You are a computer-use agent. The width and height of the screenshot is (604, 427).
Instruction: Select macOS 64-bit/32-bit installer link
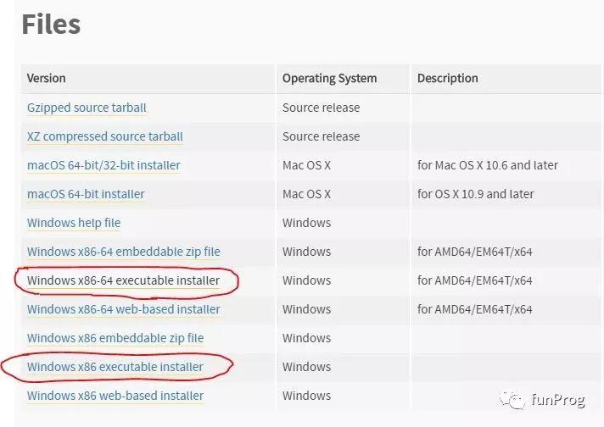[x=103, y=165]
